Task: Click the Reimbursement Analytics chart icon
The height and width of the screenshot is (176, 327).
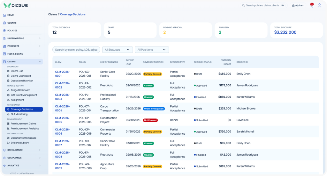Action: pos(8,129)
